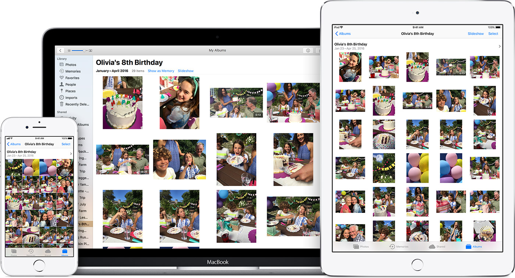Viewport: 515px width, 278px height.
Task: Click the Photos icon in MacBook sidebar
Action: (61, 65)
